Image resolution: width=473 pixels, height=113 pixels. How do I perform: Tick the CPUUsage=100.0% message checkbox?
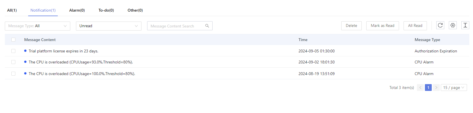click(13, 74)
